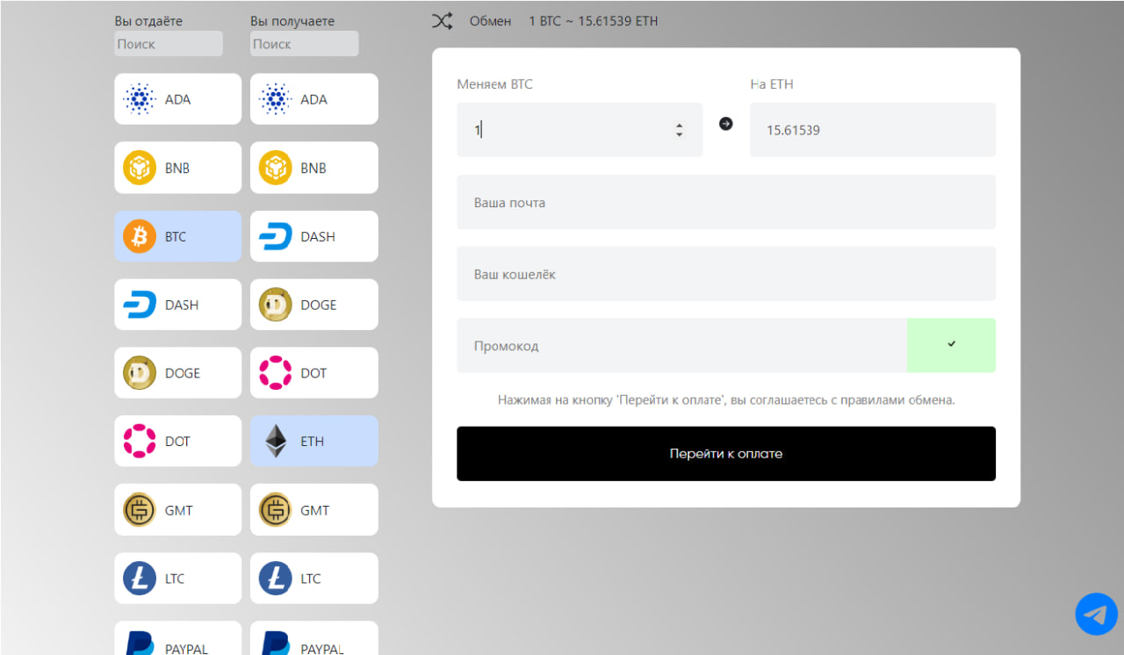Image resolution: width=1124 pixels, height=655 pixels.
Task: Choose DOGE in the receive column
Action: click(x=313, y=305)
